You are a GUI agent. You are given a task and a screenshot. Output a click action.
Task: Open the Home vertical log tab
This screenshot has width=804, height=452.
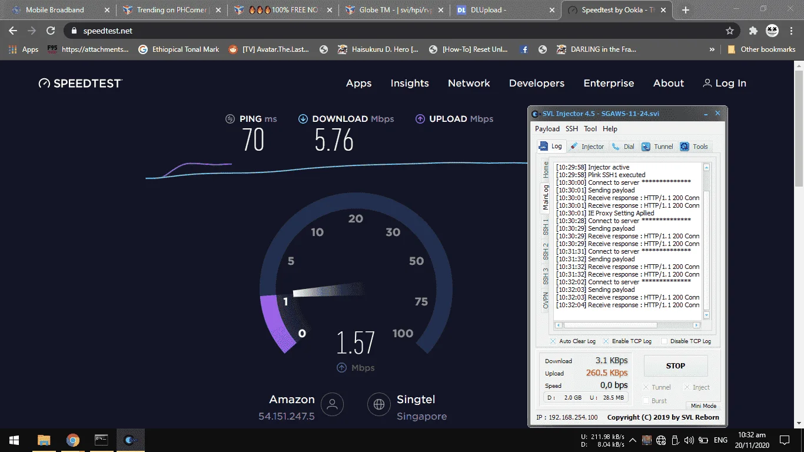tap(546, 169)
